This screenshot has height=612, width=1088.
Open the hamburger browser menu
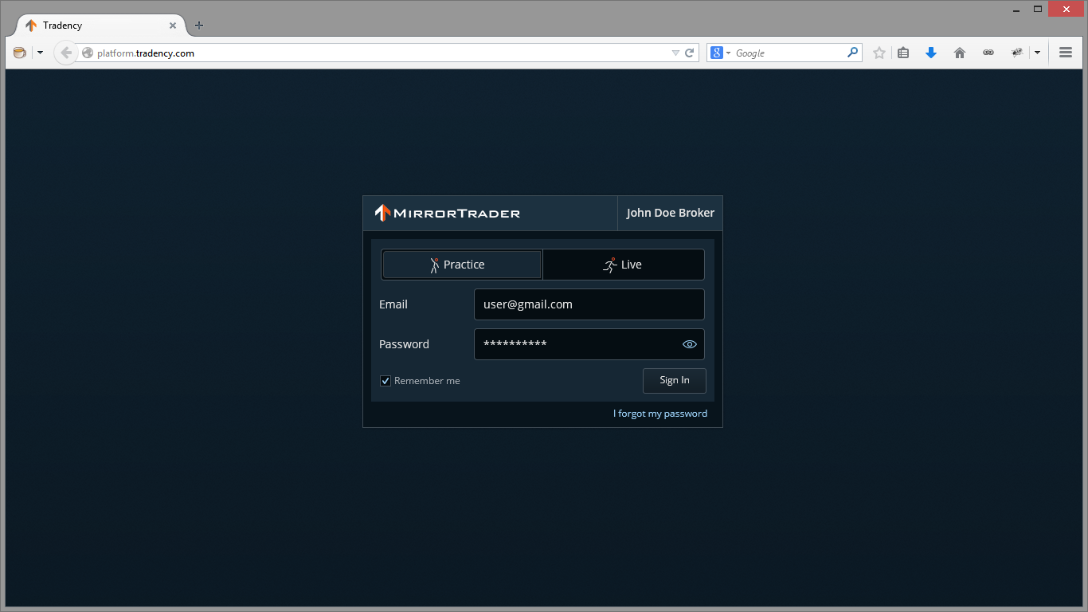coord(1066,53)
